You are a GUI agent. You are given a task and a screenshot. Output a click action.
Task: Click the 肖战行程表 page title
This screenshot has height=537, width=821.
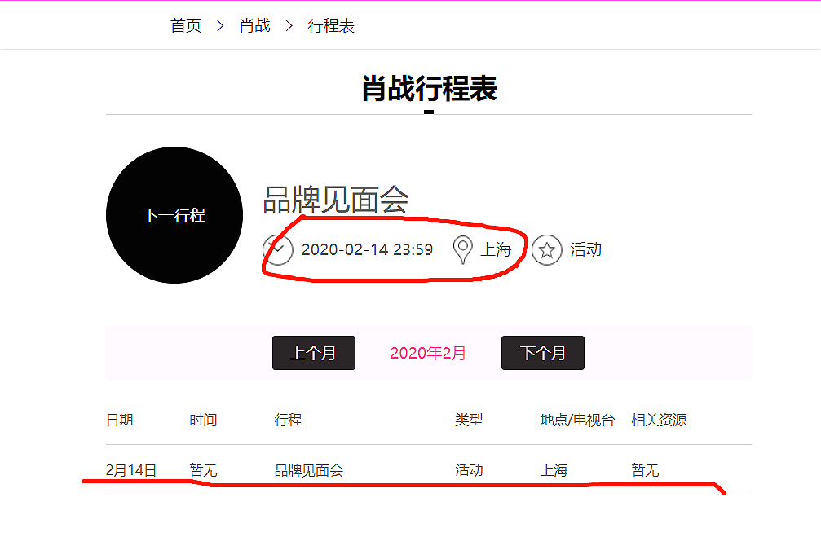[429, 89]
